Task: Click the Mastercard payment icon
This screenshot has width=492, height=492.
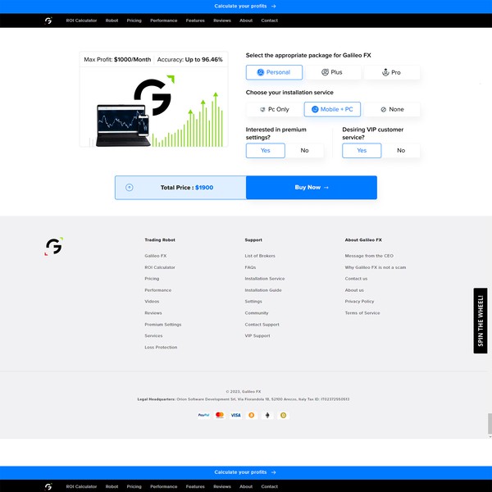Action: [220, 415]
